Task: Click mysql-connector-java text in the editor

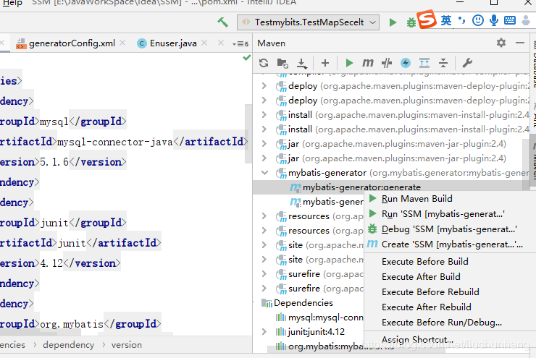Action: point(115,142)
